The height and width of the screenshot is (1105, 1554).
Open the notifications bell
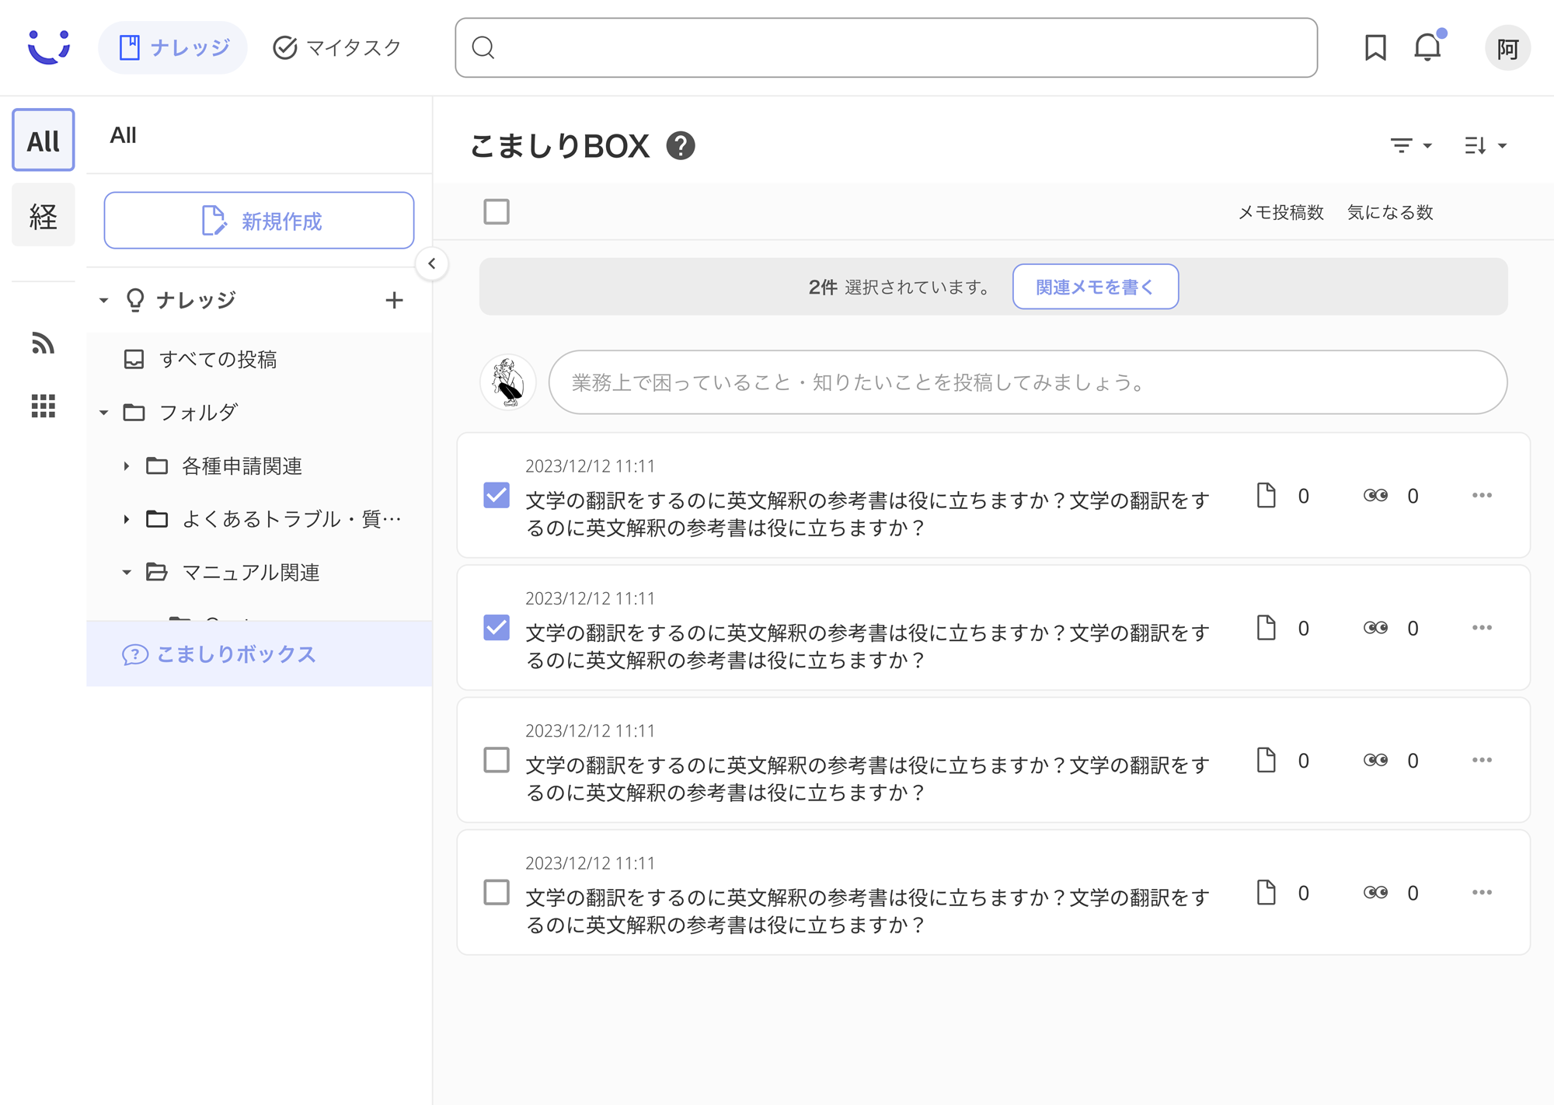[1428, 48]
